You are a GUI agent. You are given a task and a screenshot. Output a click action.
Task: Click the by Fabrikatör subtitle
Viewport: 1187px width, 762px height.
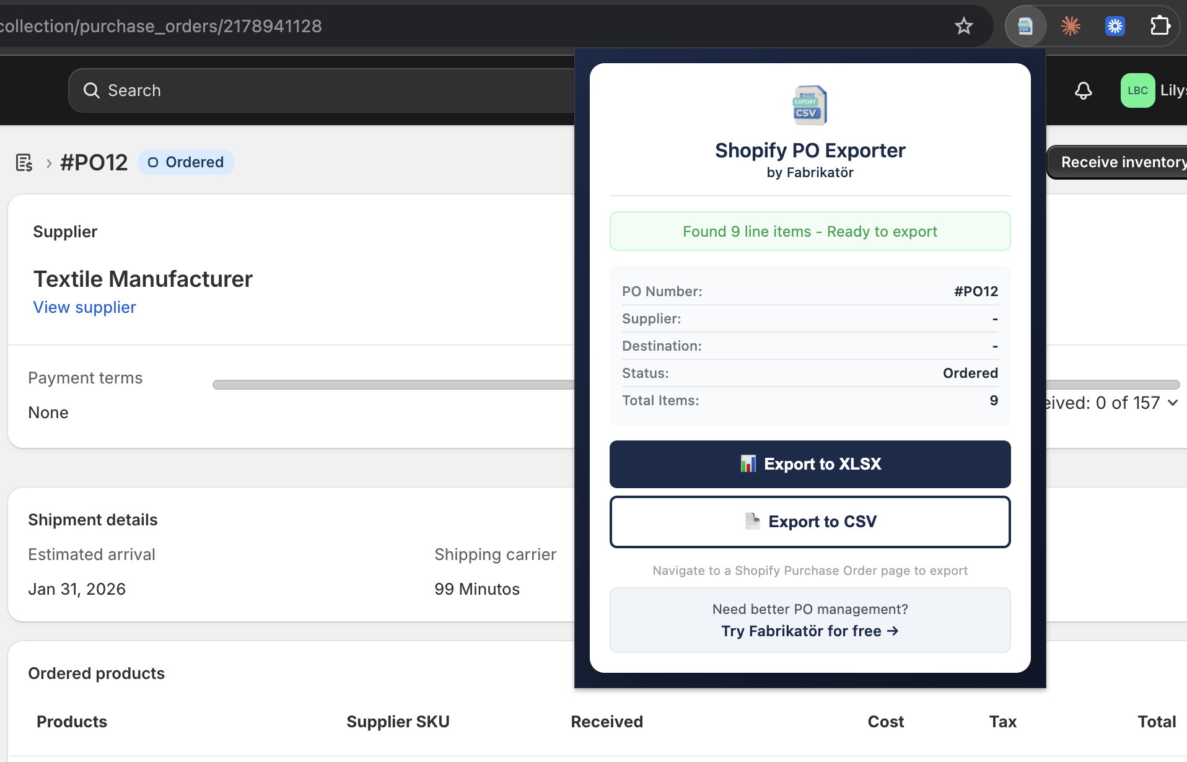click(x=810, y=172)
